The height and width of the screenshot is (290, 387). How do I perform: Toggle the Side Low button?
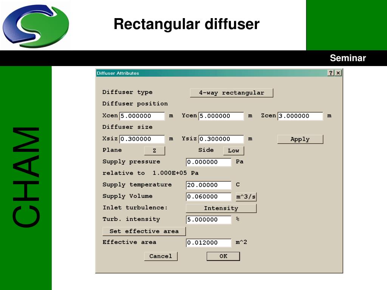tap(234, 150)
